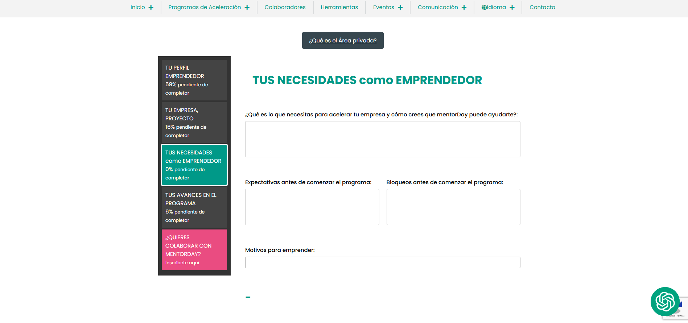Expand the Idioma language plus icon

(x=512, y=8)
